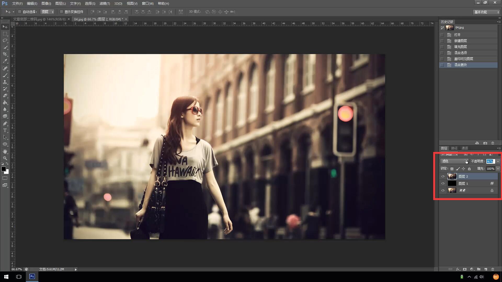Enable the 显示变换控件 checkbox
This screenshot has height=282, width=502.
(x=61, y=12)
